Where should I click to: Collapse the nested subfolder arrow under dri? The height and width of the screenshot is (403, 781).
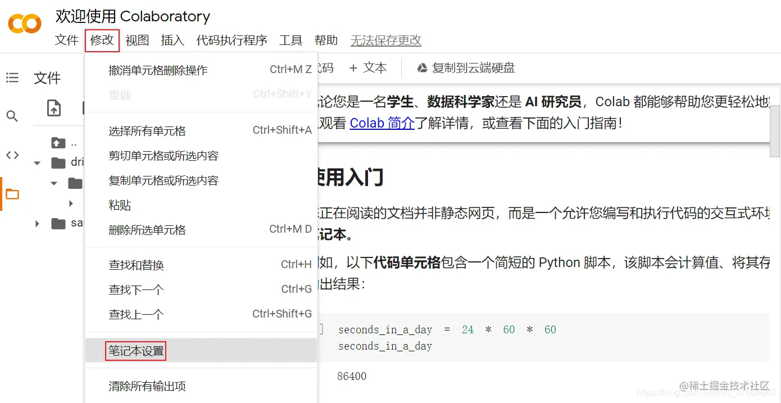tap(55, 183)
